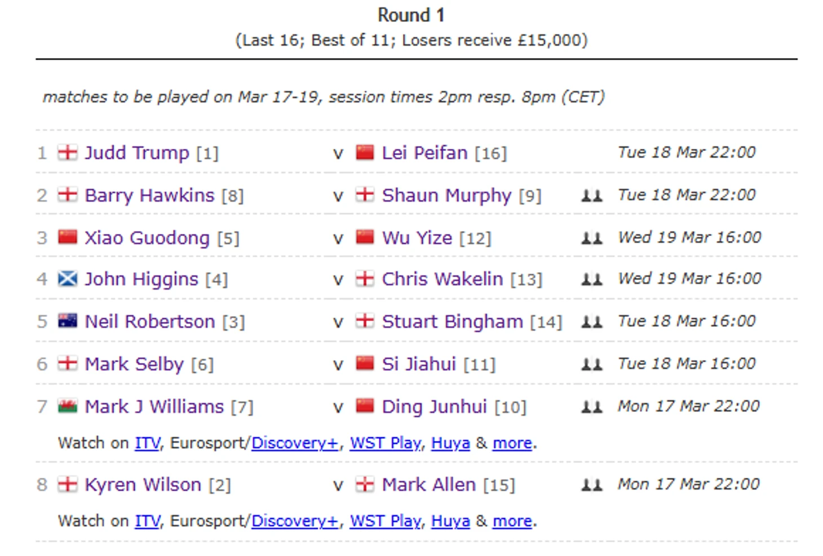823x556 pixels.
Task: Open the Huya link under match 8
Action: click(450, 521)
